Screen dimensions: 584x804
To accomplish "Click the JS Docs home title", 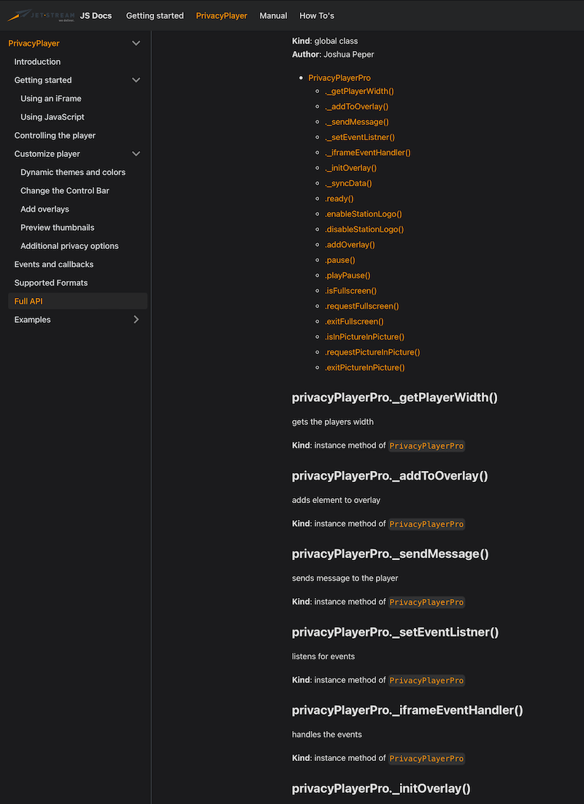I will [95, 15].
